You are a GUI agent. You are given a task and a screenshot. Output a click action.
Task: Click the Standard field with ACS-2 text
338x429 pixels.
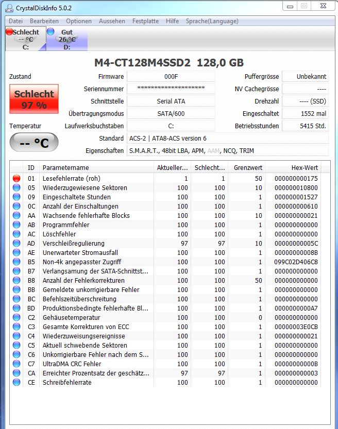point(228,139)
